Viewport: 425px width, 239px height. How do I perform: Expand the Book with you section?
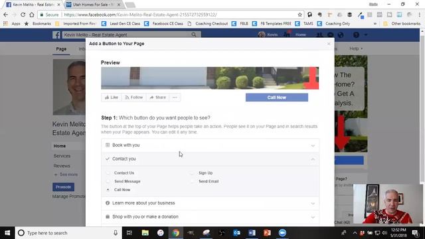tap(210, 145)
